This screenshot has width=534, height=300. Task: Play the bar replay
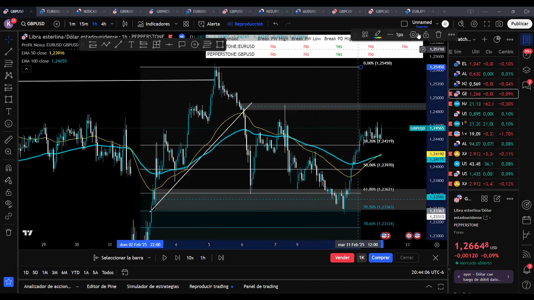tap(164, 258)
